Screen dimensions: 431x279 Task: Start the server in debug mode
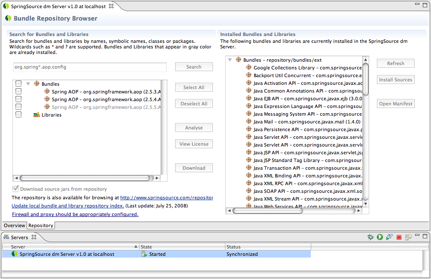click(370, 237)
